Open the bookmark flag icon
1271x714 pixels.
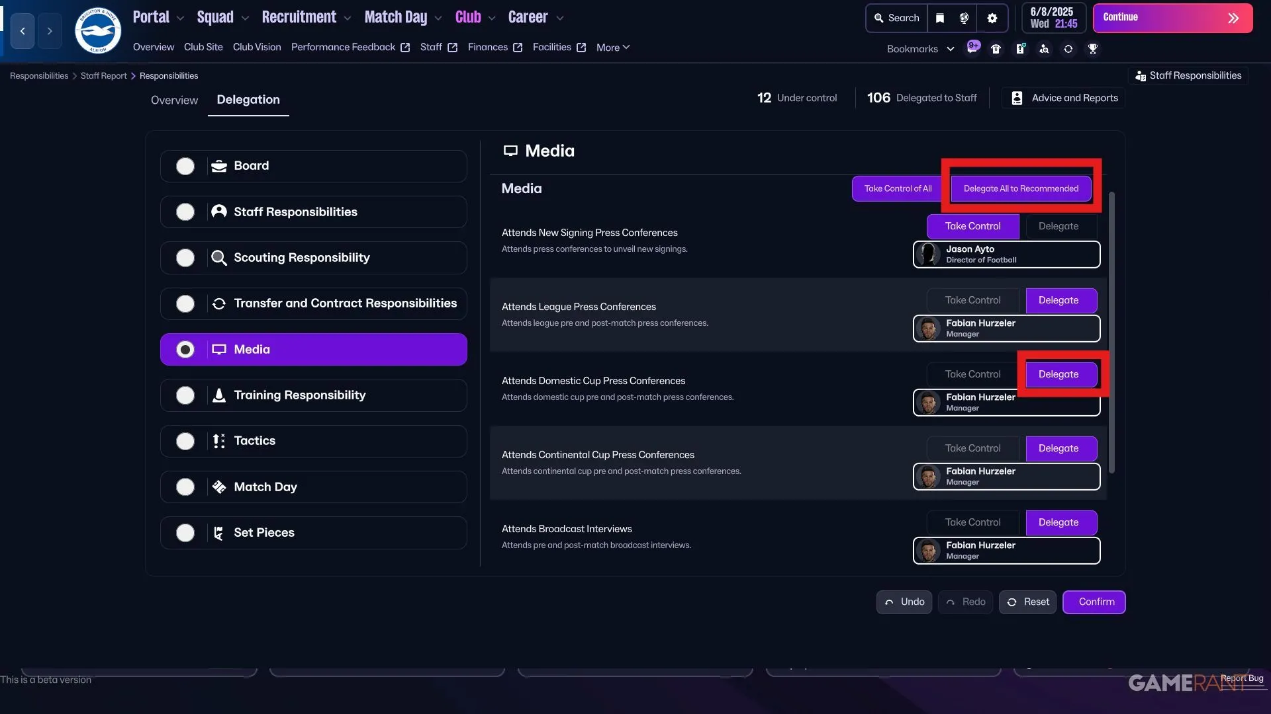(x=940, y=18)
